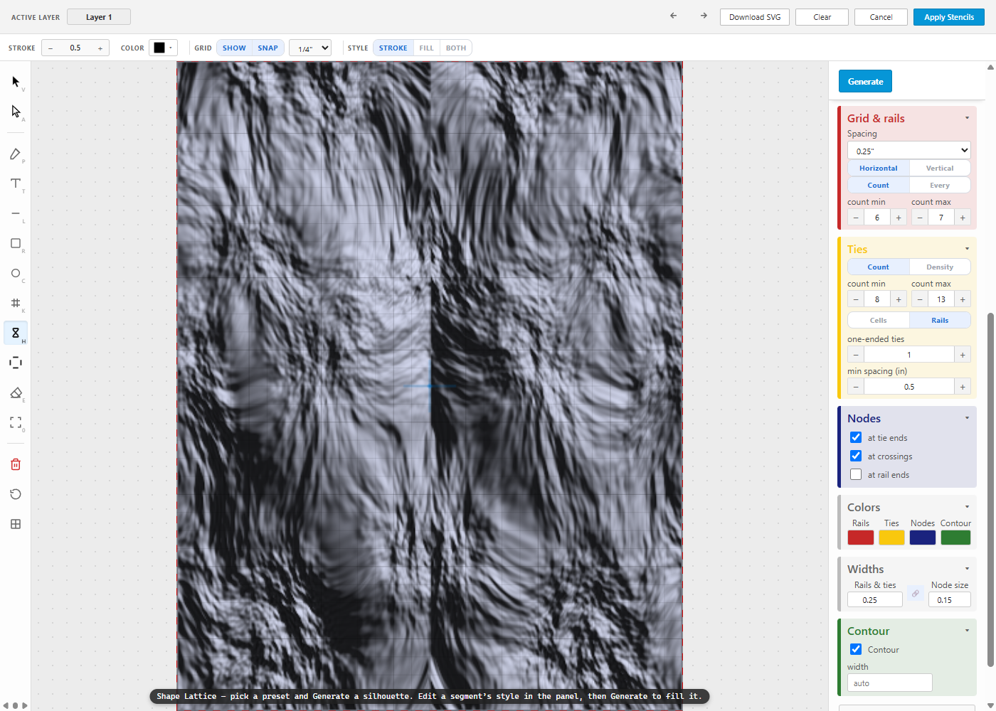Image resolution: width=996 pixels, height=711 pixels.
Task: Click the Cancel button
Action: (x=881, y=17)
